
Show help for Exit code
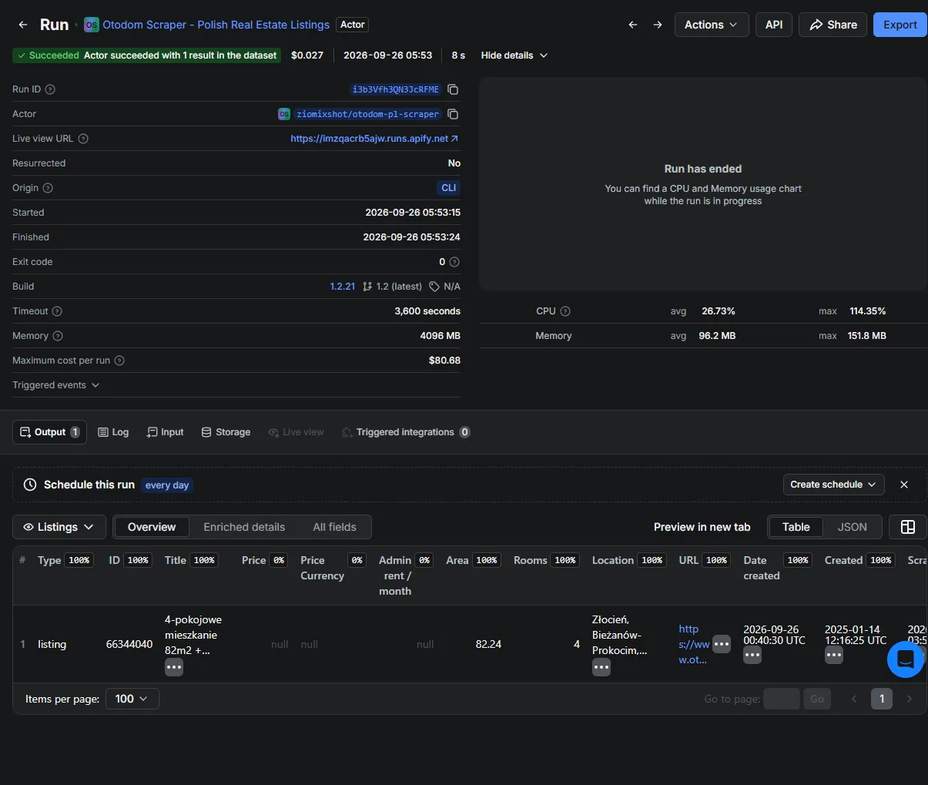454,262
